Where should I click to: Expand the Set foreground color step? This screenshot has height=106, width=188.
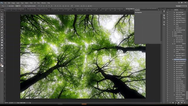174,30
